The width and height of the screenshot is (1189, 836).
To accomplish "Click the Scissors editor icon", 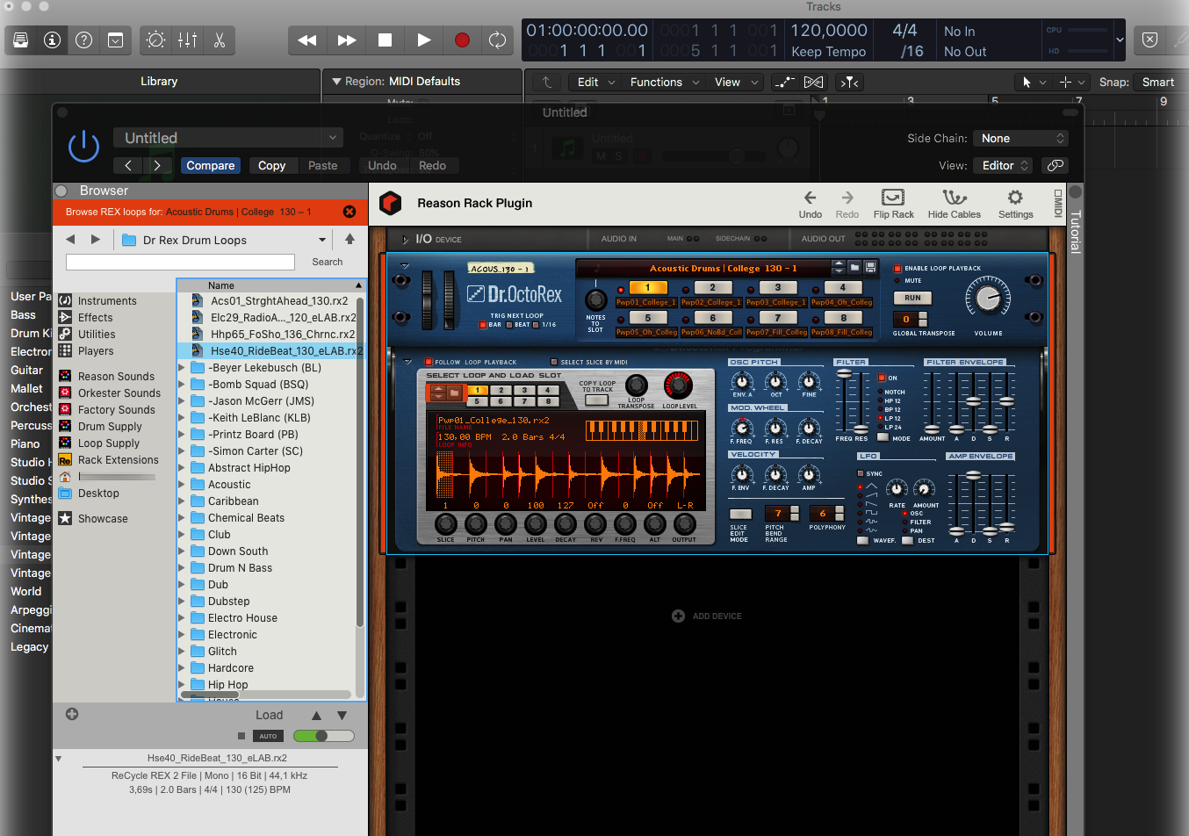I will [220, 40].
